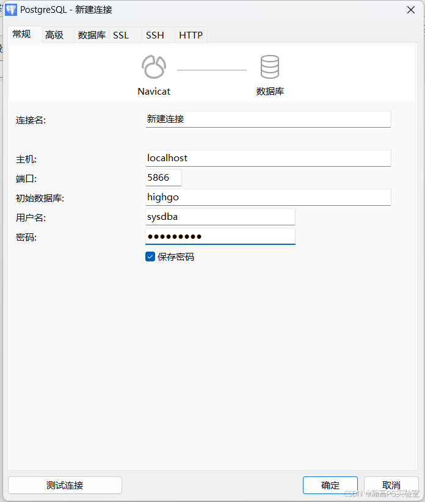Switch to the SSH tab

158,35
